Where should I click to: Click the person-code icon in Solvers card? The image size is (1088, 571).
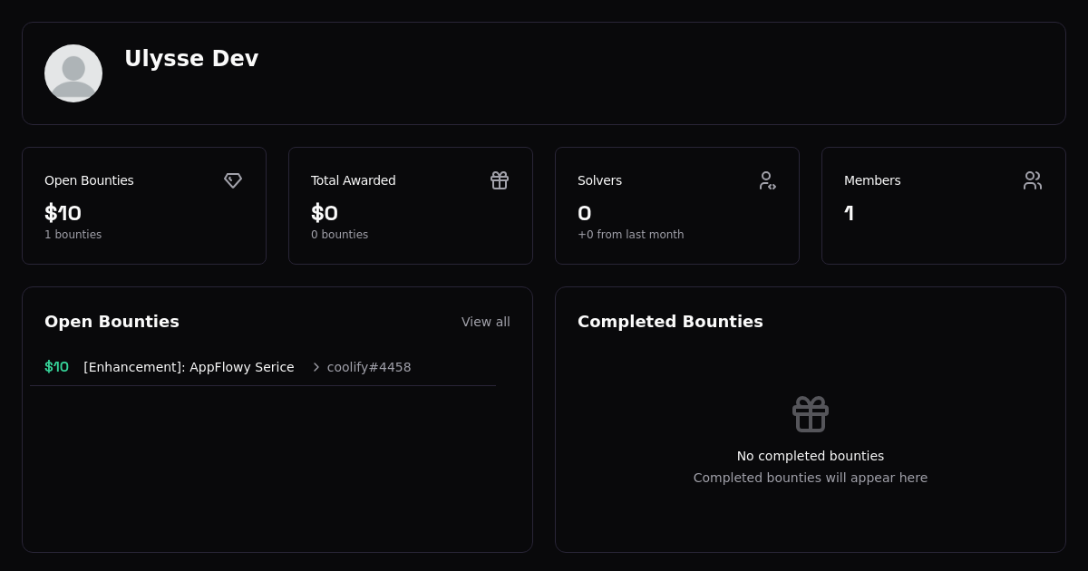(x=767, y=180)
